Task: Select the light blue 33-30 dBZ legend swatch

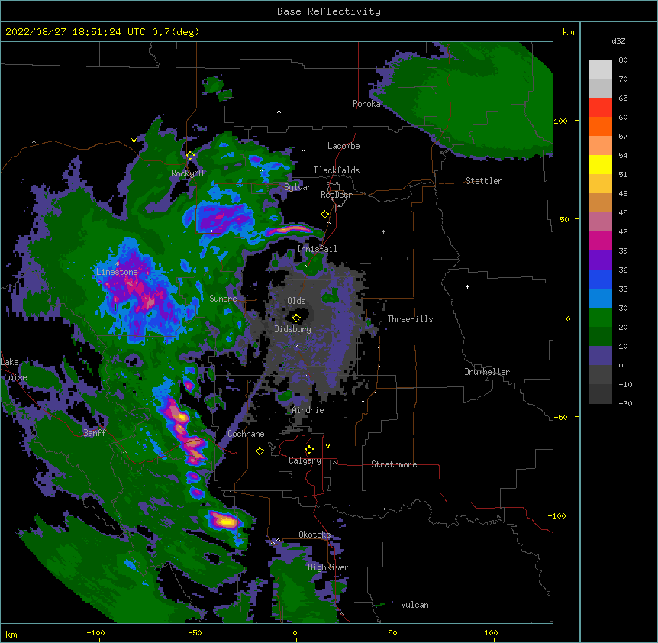Action: click(x=600, y=299)
